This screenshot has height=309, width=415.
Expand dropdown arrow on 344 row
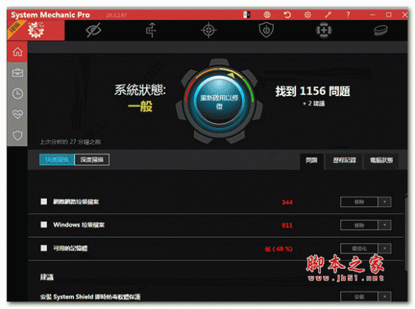click(385, 202)
